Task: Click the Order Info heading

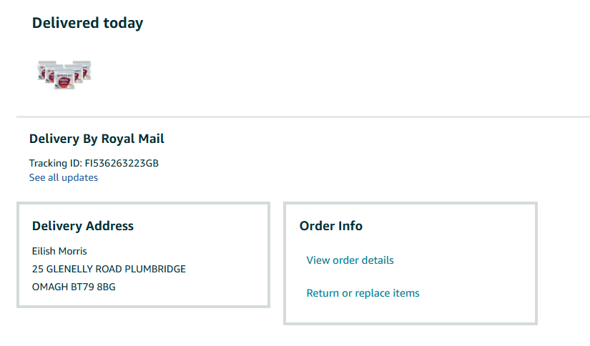Action: tap(331, 226)
